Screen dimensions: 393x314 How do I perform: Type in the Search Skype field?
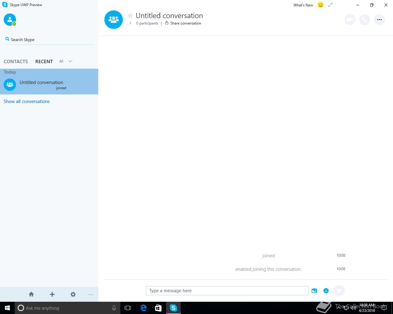click(x=49, y=40)
